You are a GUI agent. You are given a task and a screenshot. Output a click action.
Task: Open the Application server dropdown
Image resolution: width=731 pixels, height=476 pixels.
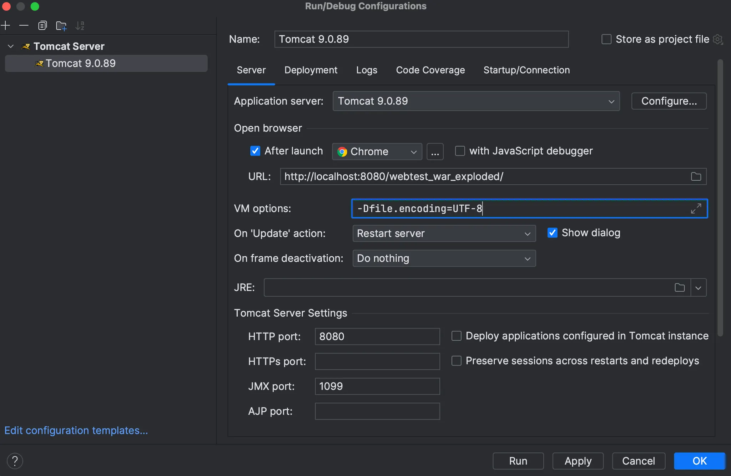(x=476, y=101)
